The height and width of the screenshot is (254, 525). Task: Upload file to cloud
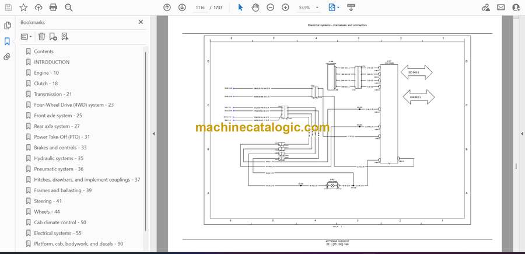(x=38, y=8)
